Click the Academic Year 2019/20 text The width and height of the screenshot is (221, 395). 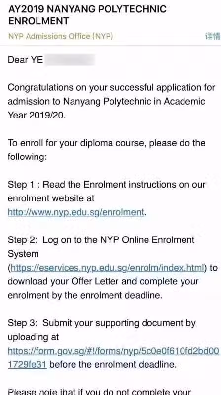click(x=107, y=108)
